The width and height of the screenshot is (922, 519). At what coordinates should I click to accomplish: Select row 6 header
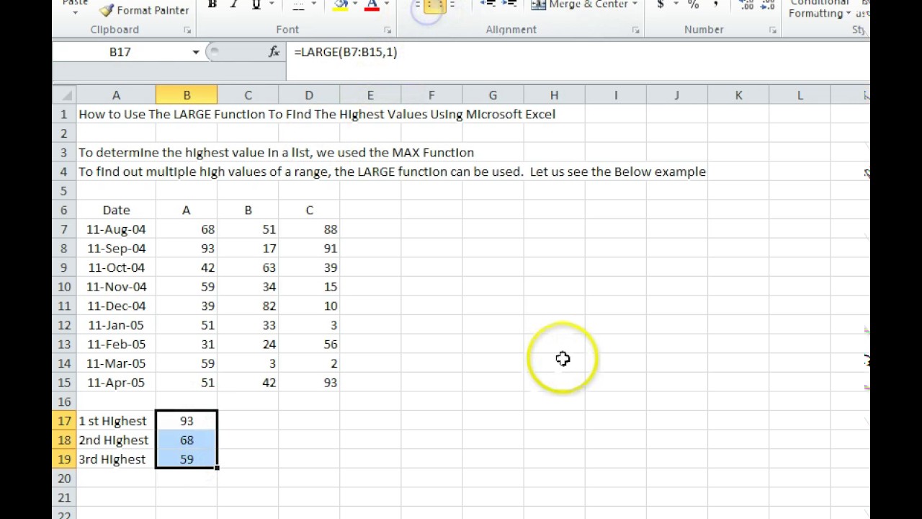click(x=64, y=210)
